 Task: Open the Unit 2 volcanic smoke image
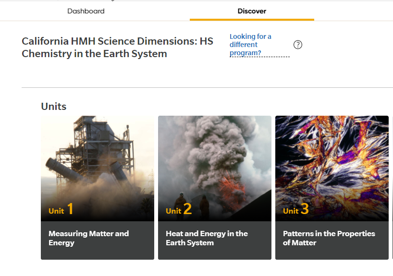[x=214, y=158]
